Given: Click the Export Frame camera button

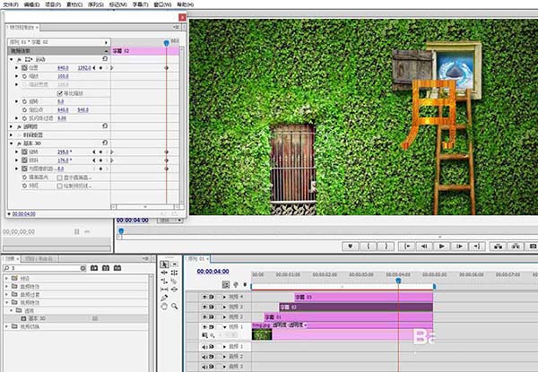Looking at the screenshot, I should pos(533,247).
